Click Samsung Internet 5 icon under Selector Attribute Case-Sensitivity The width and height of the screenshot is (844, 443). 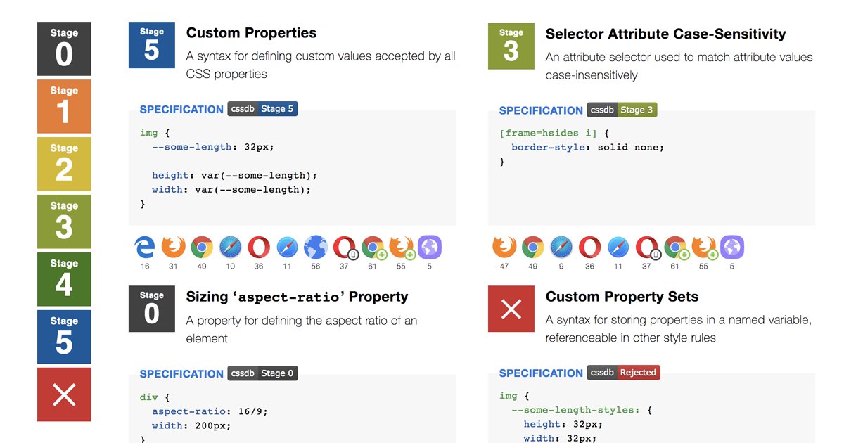tap(732, 248)
